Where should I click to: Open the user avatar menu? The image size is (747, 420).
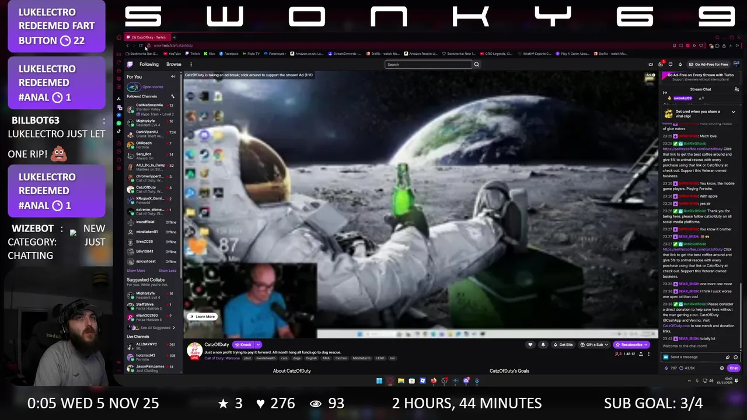[x=736, y=64]
